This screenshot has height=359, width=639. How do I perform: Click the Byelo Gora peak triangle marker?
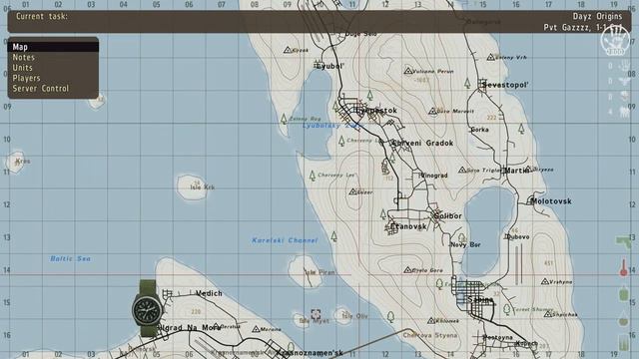[407, 270]
